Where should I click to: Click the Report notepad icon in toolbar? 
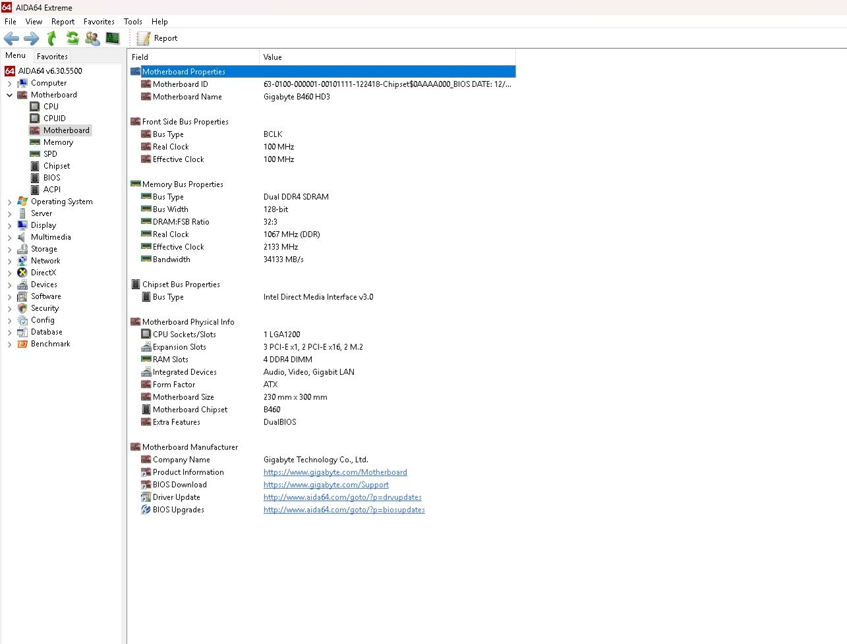tap(143, 38)
